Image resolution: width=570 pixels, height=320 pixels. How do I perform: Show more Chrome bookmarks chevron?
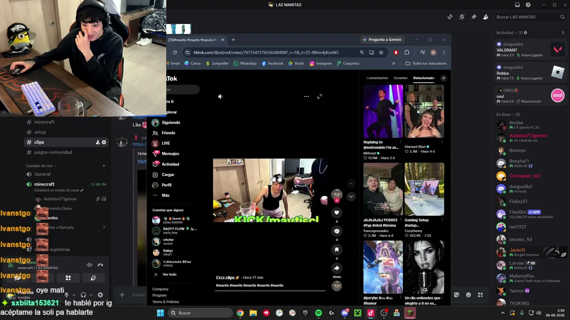pyautogui.click(x=393, y=64)
